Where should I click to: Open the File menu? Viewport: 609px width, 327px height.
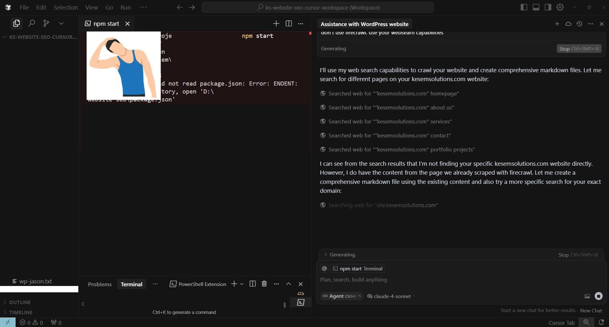click(x=24, y=8)
